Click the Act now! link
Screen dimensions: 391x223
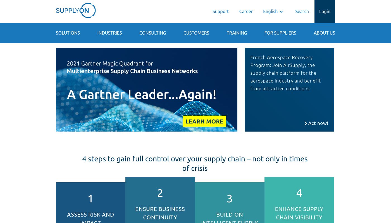tap(316, 123)
